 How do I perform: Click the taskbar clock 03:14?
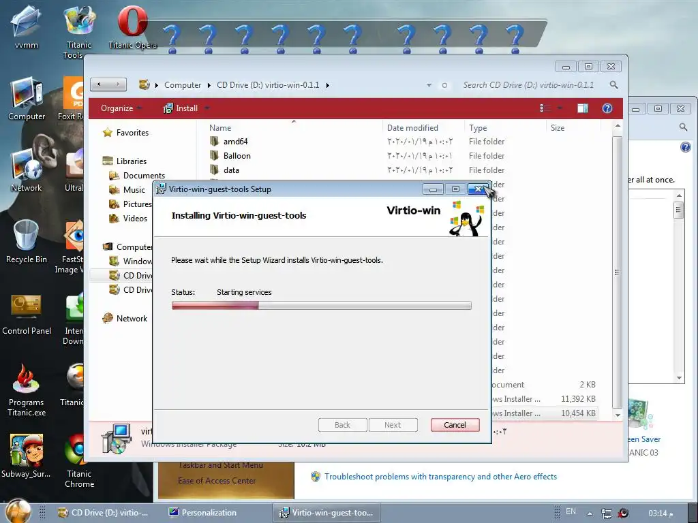(661, 513)
